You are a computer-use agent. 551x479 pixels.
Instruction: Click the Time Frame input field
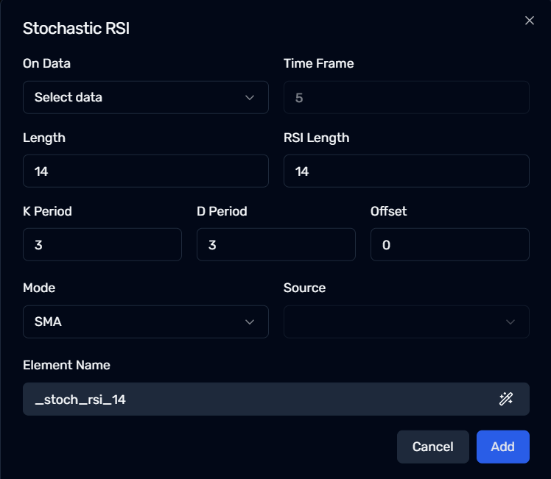[x=407, y=98]
